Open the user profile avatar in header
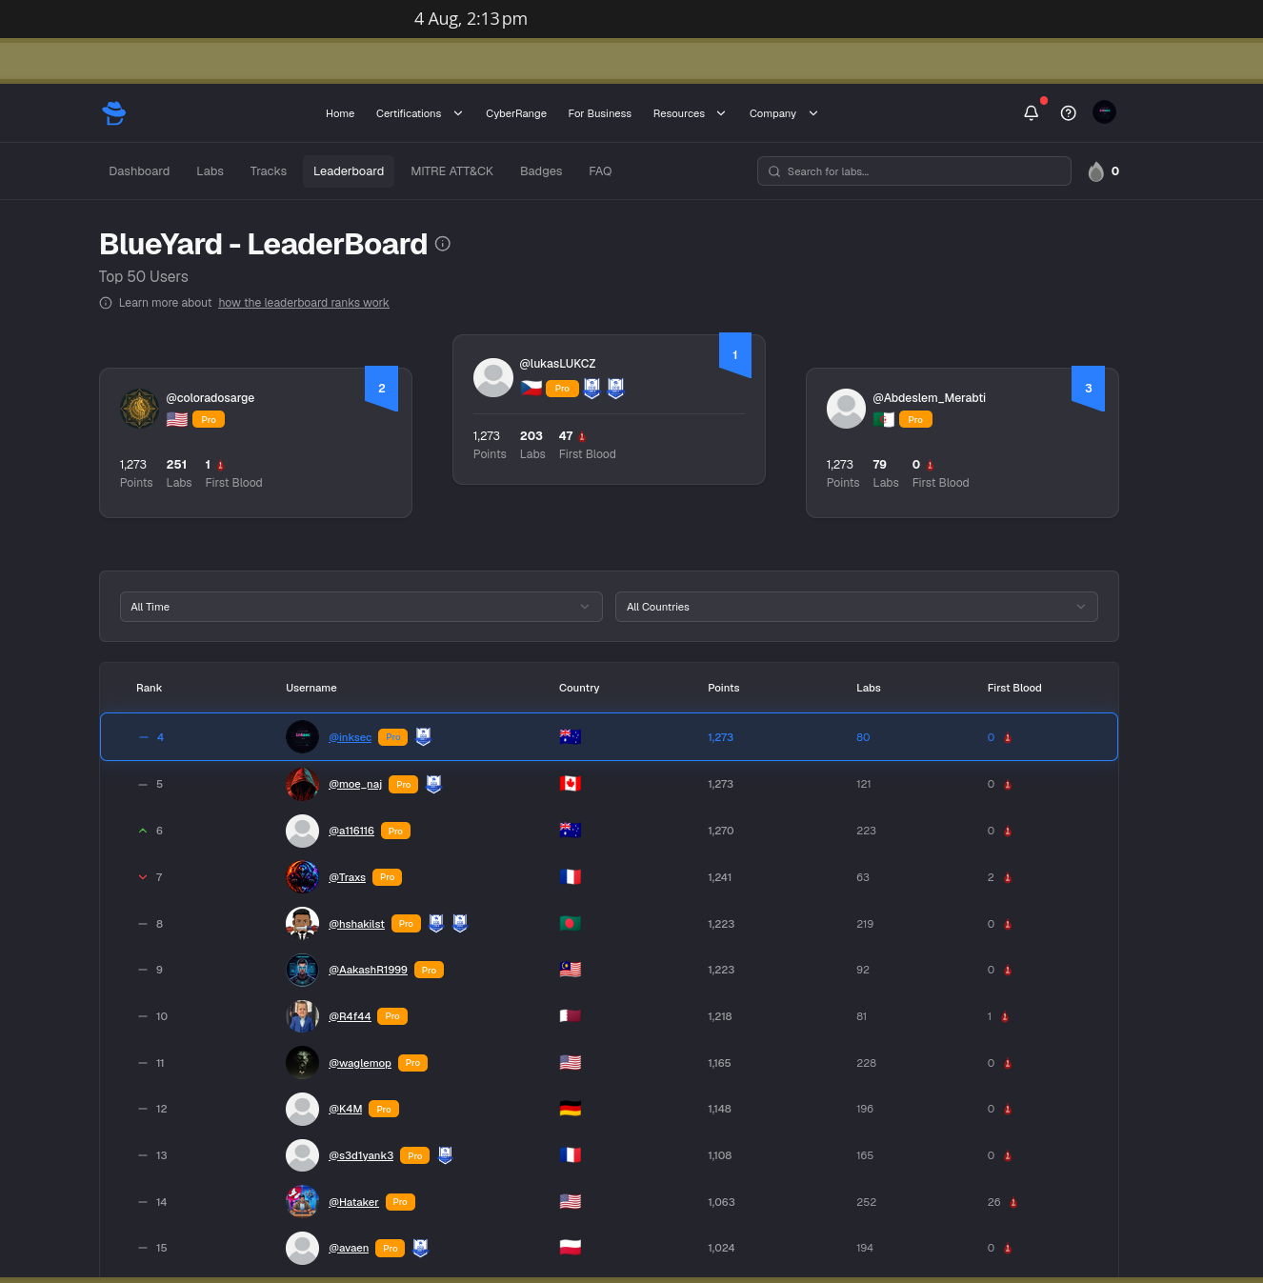1263x1283 pixels. pos(1105,112)
